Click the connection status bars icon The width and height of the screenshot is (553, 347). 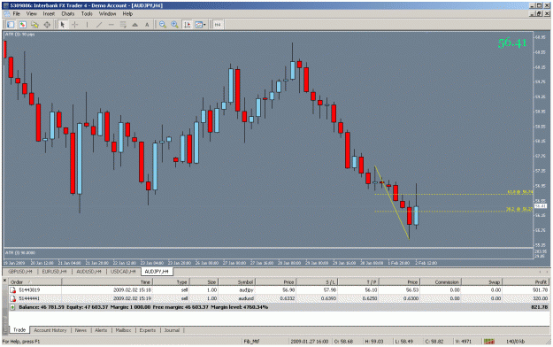coord(488,342)
